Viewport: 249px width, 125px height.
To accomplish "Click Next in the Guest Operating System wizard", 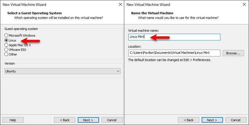I will click(x=88, y=120).
